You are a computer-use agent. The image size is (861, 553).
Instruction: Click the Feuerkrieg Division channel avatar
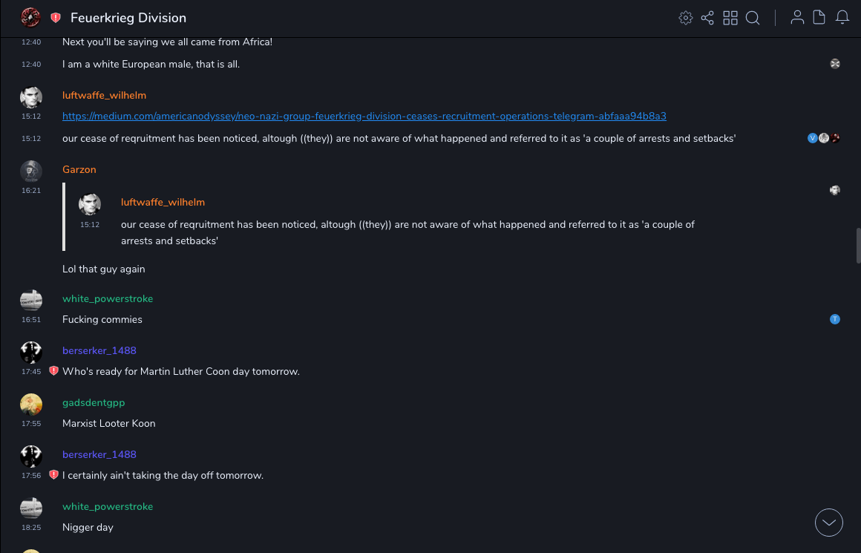tap(30, 18)
